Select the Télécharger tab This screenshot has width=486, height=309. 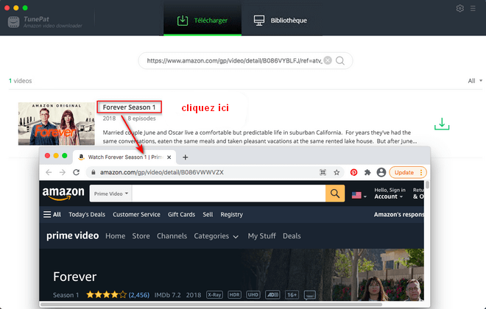[x=202, y=20]
